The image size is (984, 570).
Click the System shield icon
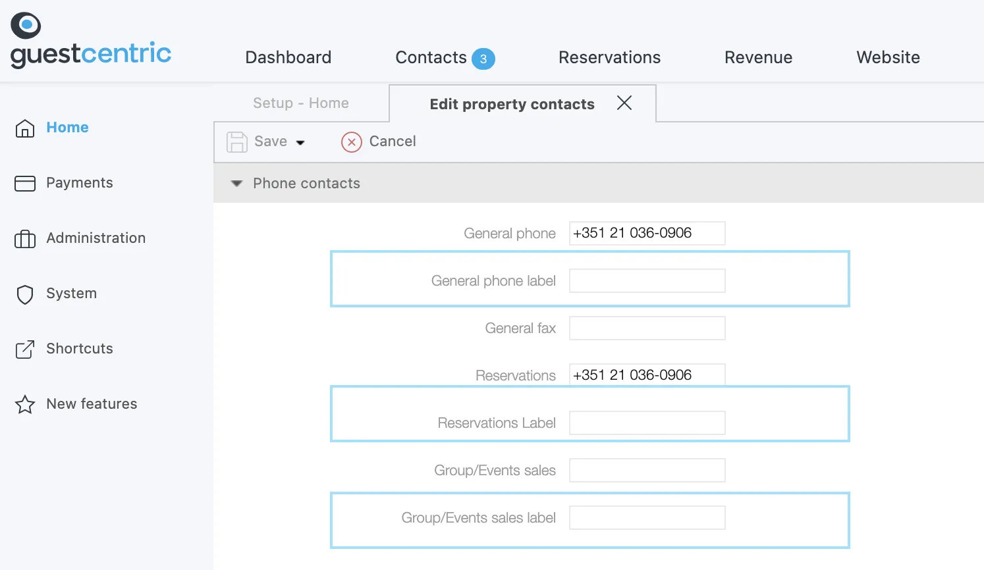[25, 294]
